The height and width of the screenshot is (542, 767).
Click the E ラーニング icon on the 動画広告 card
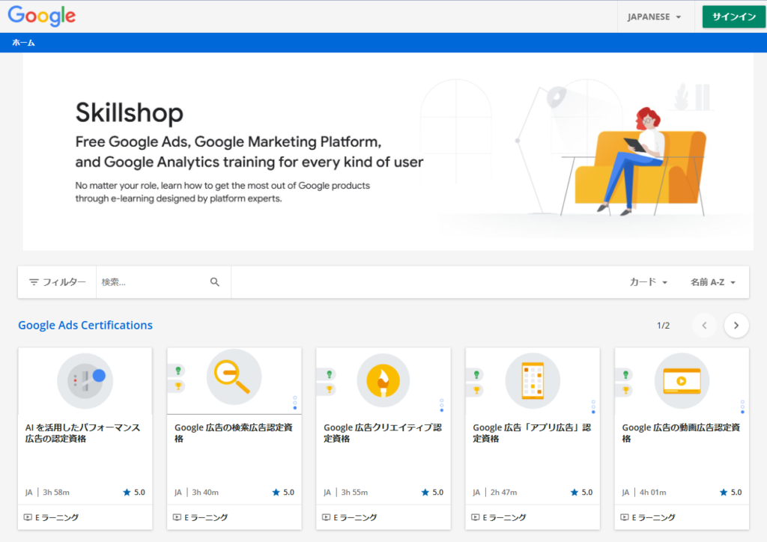tap(625, 517)
